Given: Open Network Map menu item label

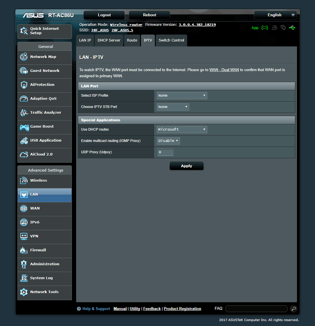Looking at the screenshot, I should pos(43,57).
